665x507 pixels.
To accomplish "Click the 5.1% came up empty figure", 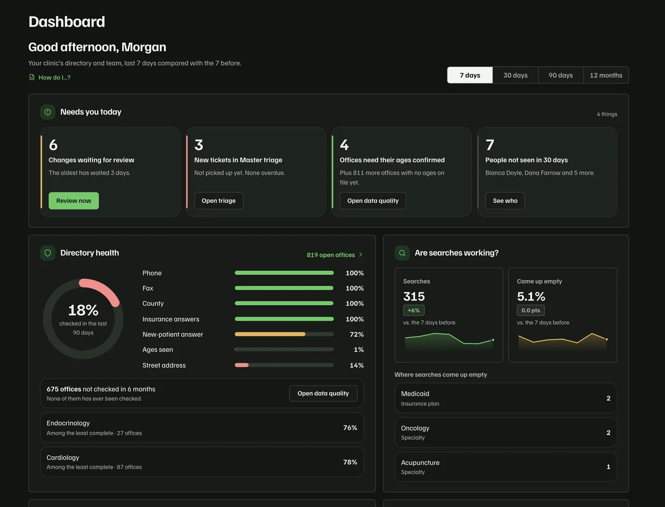I will tap(531, 297).
